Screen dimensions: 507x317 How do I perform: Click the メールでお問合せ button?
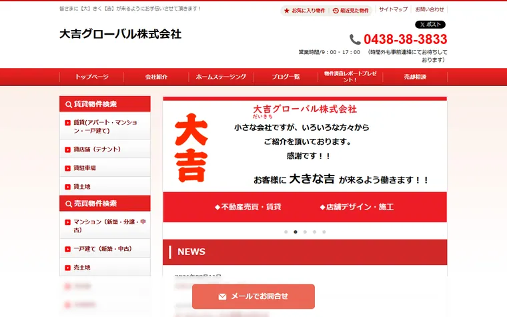[253, 296]
